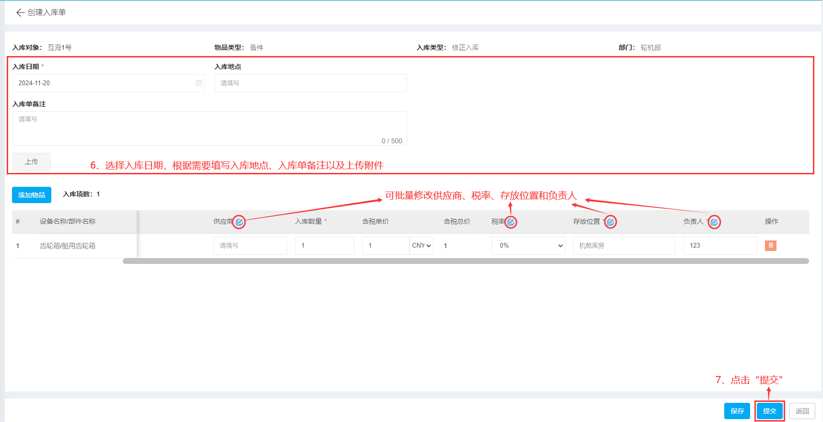The width and height of the screenshot is (823, 422).
Task: Batch edit 存放位置 column icon
Action: tap(611, 222)
